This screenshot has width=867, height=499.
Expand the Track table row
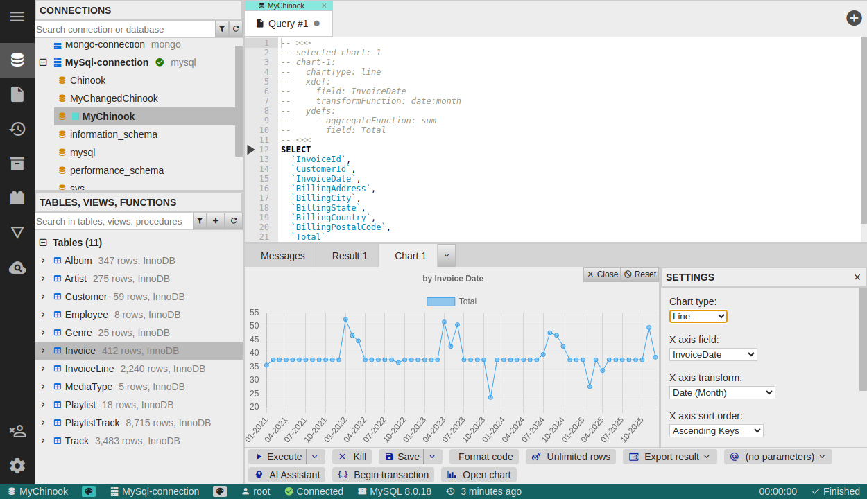click(x=43, y=441)
